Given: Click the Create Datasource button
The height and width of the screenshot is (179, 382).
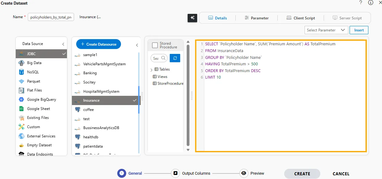Looking at the screenshot, I should coord(98,44).
